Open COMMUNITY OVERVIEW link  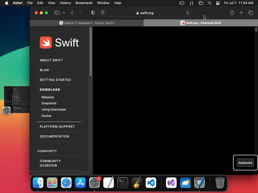(50, 163)
